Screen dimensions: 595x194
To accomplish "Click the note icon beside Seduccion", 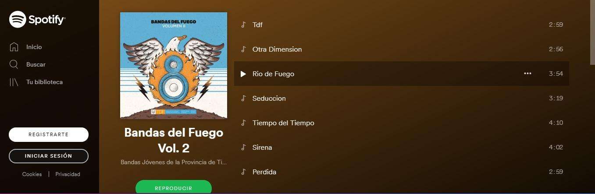I will point(243,98).
